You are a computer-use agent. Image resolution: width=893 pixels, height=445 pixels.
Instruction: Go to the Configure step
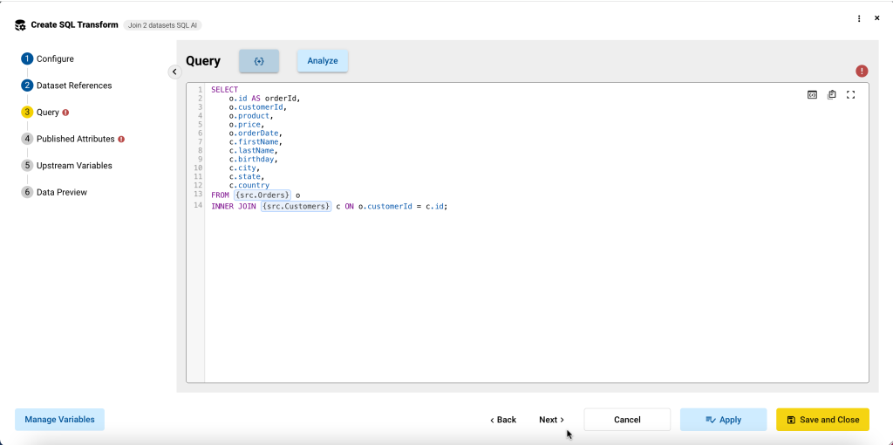tap(55, 59)
